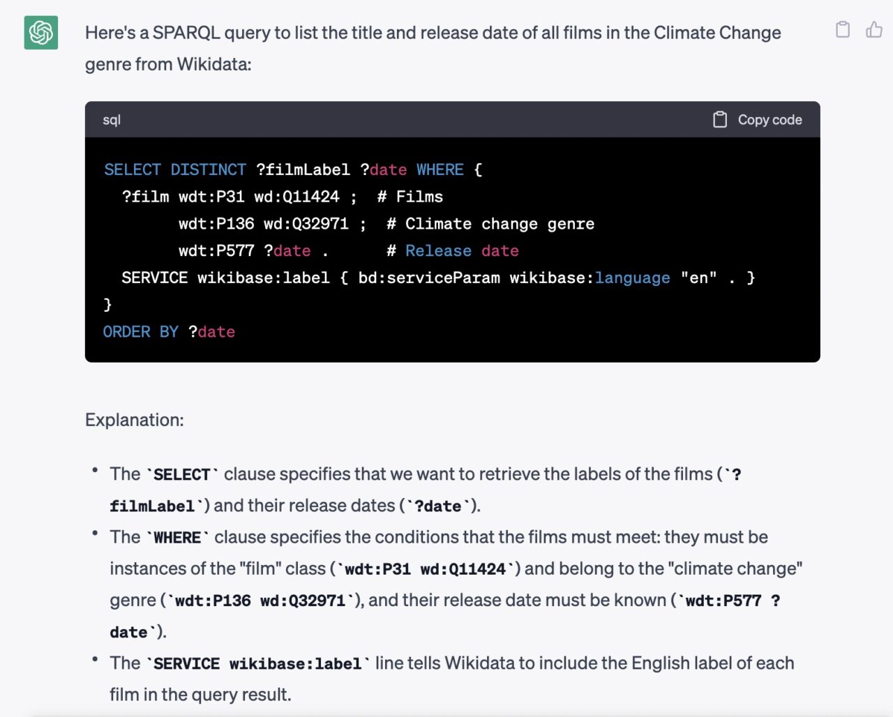Copy the whole response using the clipboard icon
Image resolution: width=893 pixels, height=717 pixels.
tap(843, 29)
